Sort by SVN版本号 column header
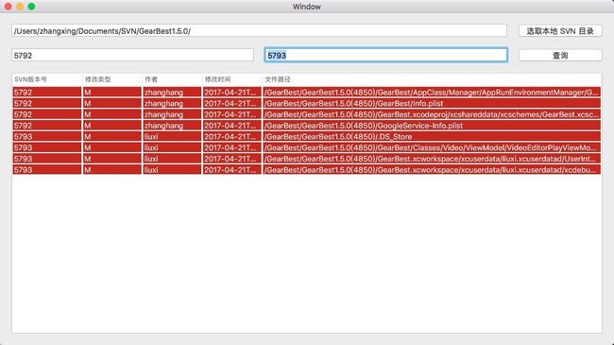614x345 pixels. [46, 79]
